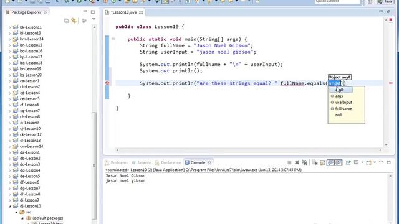Viewport: 399px width, 224px height.
Task: Toggle Link with Editor in Package Explorer
Action: tap(74, 21)
